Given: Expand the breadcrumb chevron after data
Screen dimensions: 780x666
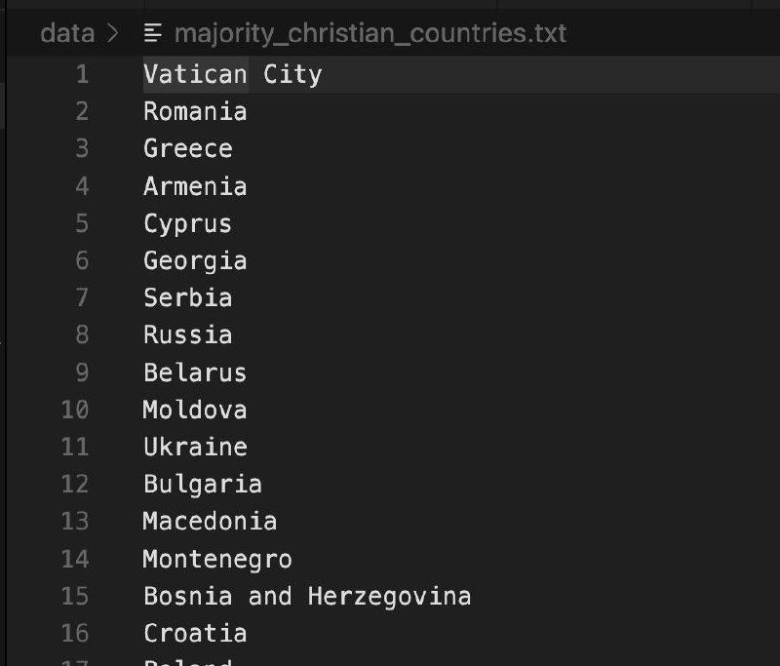Looking at the screenshot, I should click(x=113, y=33).
